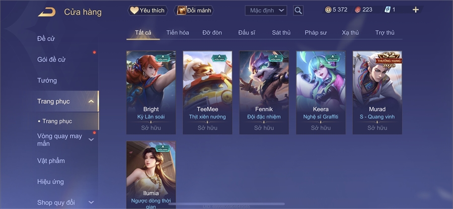Open Tướng in the sidebar

pyautogui.click(x=47, y=81)
